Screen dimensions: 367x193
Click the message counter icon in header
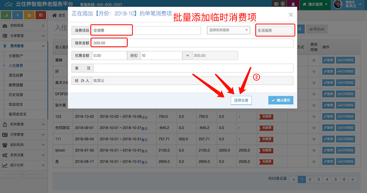(x=281, y=4)
